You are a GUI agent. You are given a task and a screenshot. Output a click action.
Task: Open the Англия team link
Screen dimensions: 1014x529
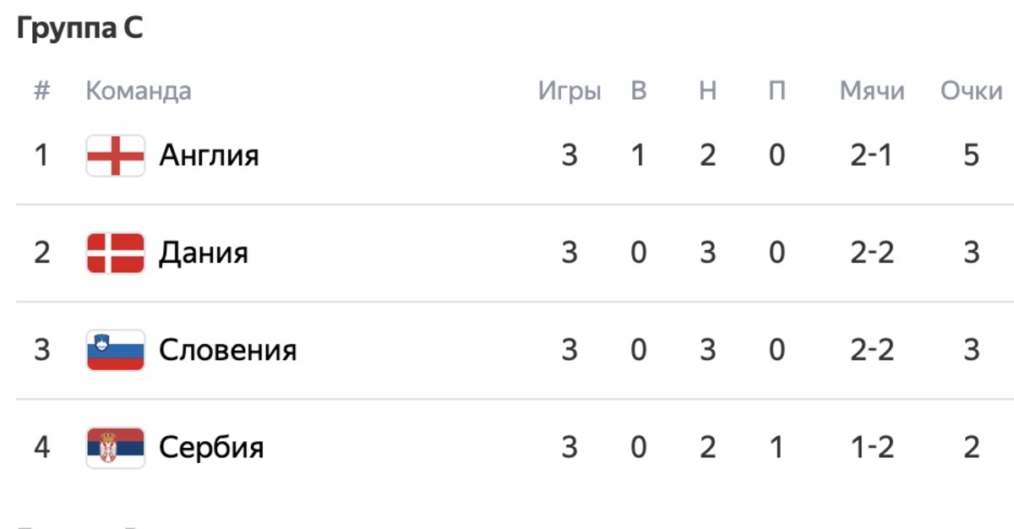pyautogui.click(x=209, y=155)
